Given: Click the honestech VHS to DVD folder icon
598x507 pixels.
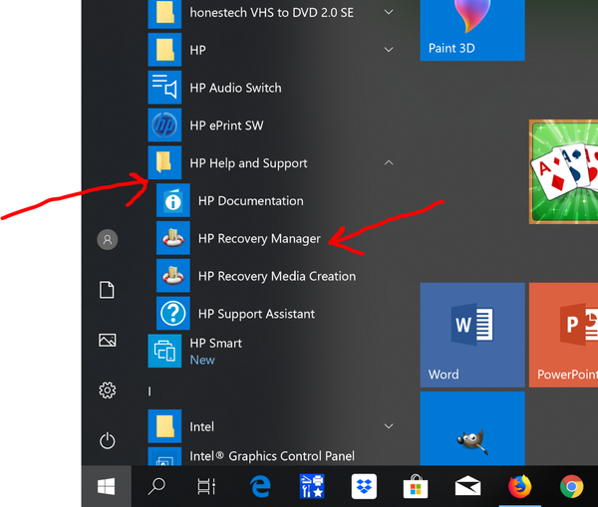Looking at the screenshot, I should pos(164,14).
